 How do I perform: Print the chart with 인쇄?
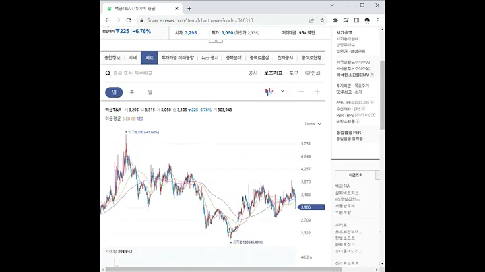point(313,73)
